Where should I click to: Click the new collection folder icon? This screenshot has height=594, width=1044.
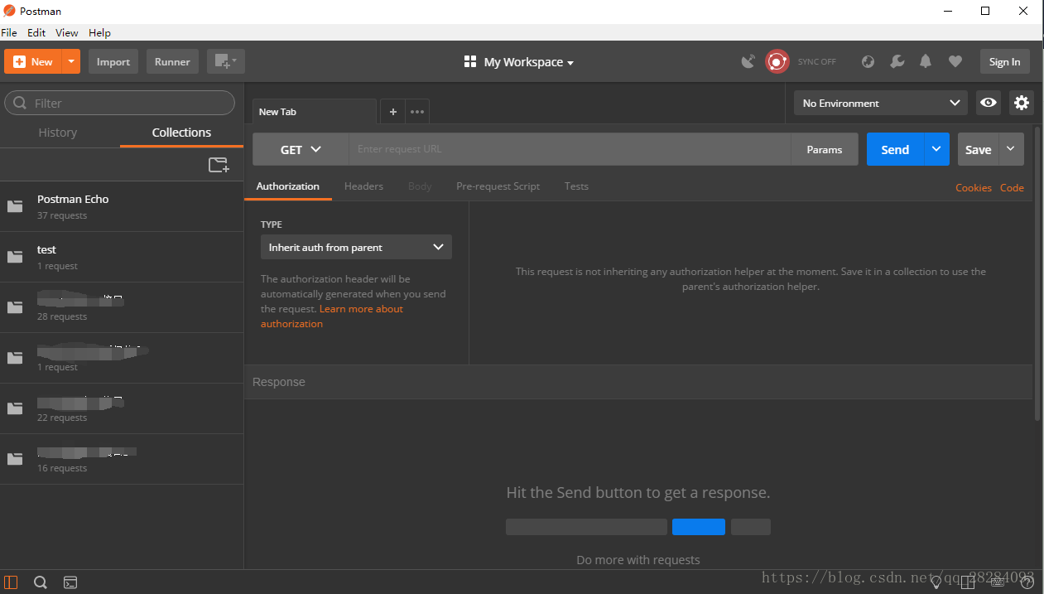219,165
